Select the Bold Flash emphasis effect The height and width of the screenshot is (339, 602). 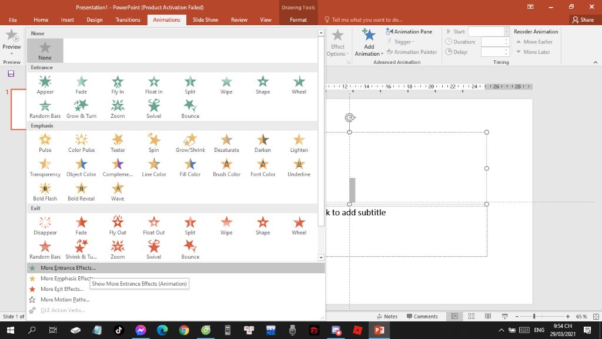[x=45, y=192]
